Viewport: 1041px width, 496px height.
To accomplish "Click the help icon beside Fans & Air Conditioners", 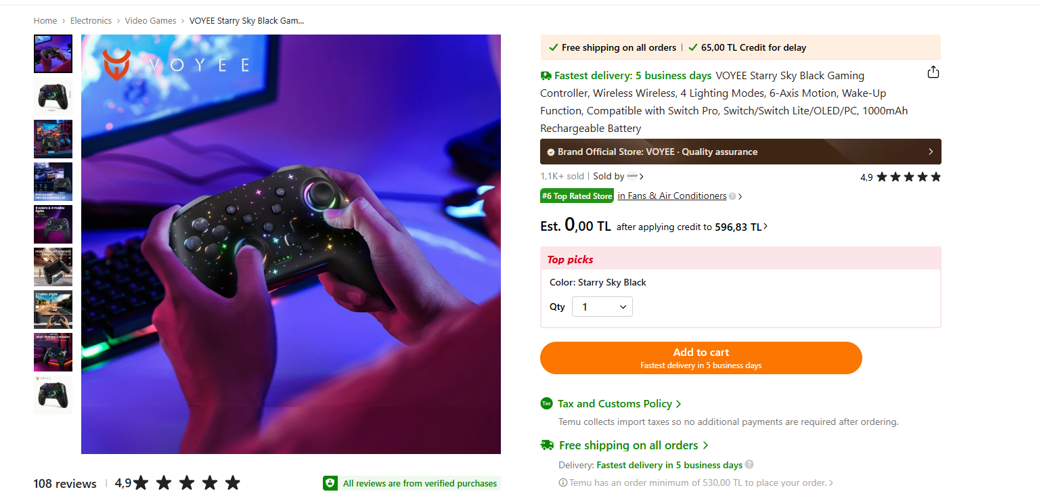I will point(732,196).
